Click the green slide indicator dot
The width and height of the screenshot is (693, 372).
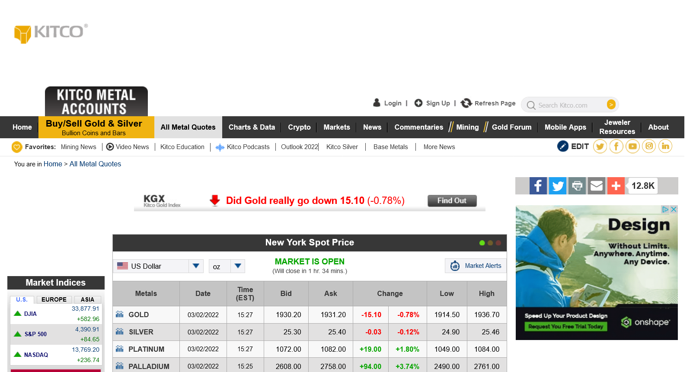(482, 243)
